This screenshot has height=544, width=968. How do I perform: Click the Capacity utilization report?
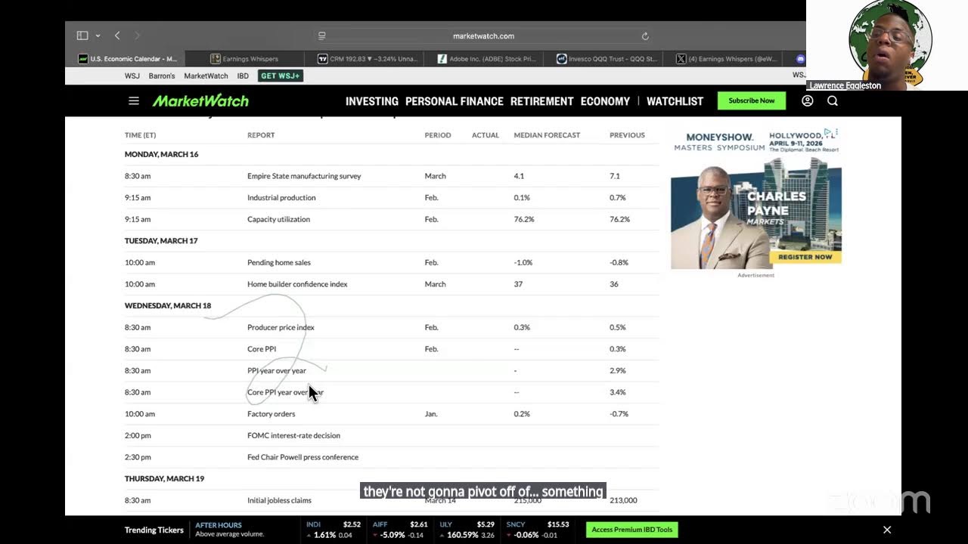278,219
